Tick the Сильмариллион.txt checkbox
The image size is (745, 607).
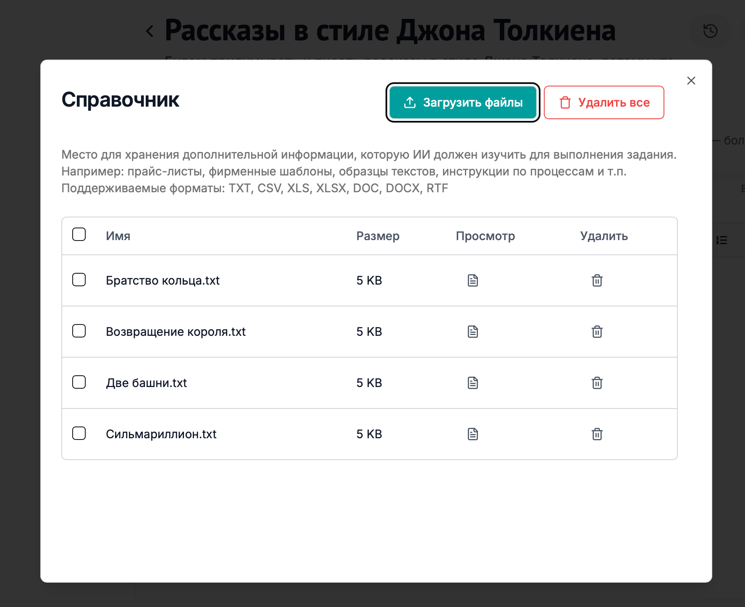point(79,433)
